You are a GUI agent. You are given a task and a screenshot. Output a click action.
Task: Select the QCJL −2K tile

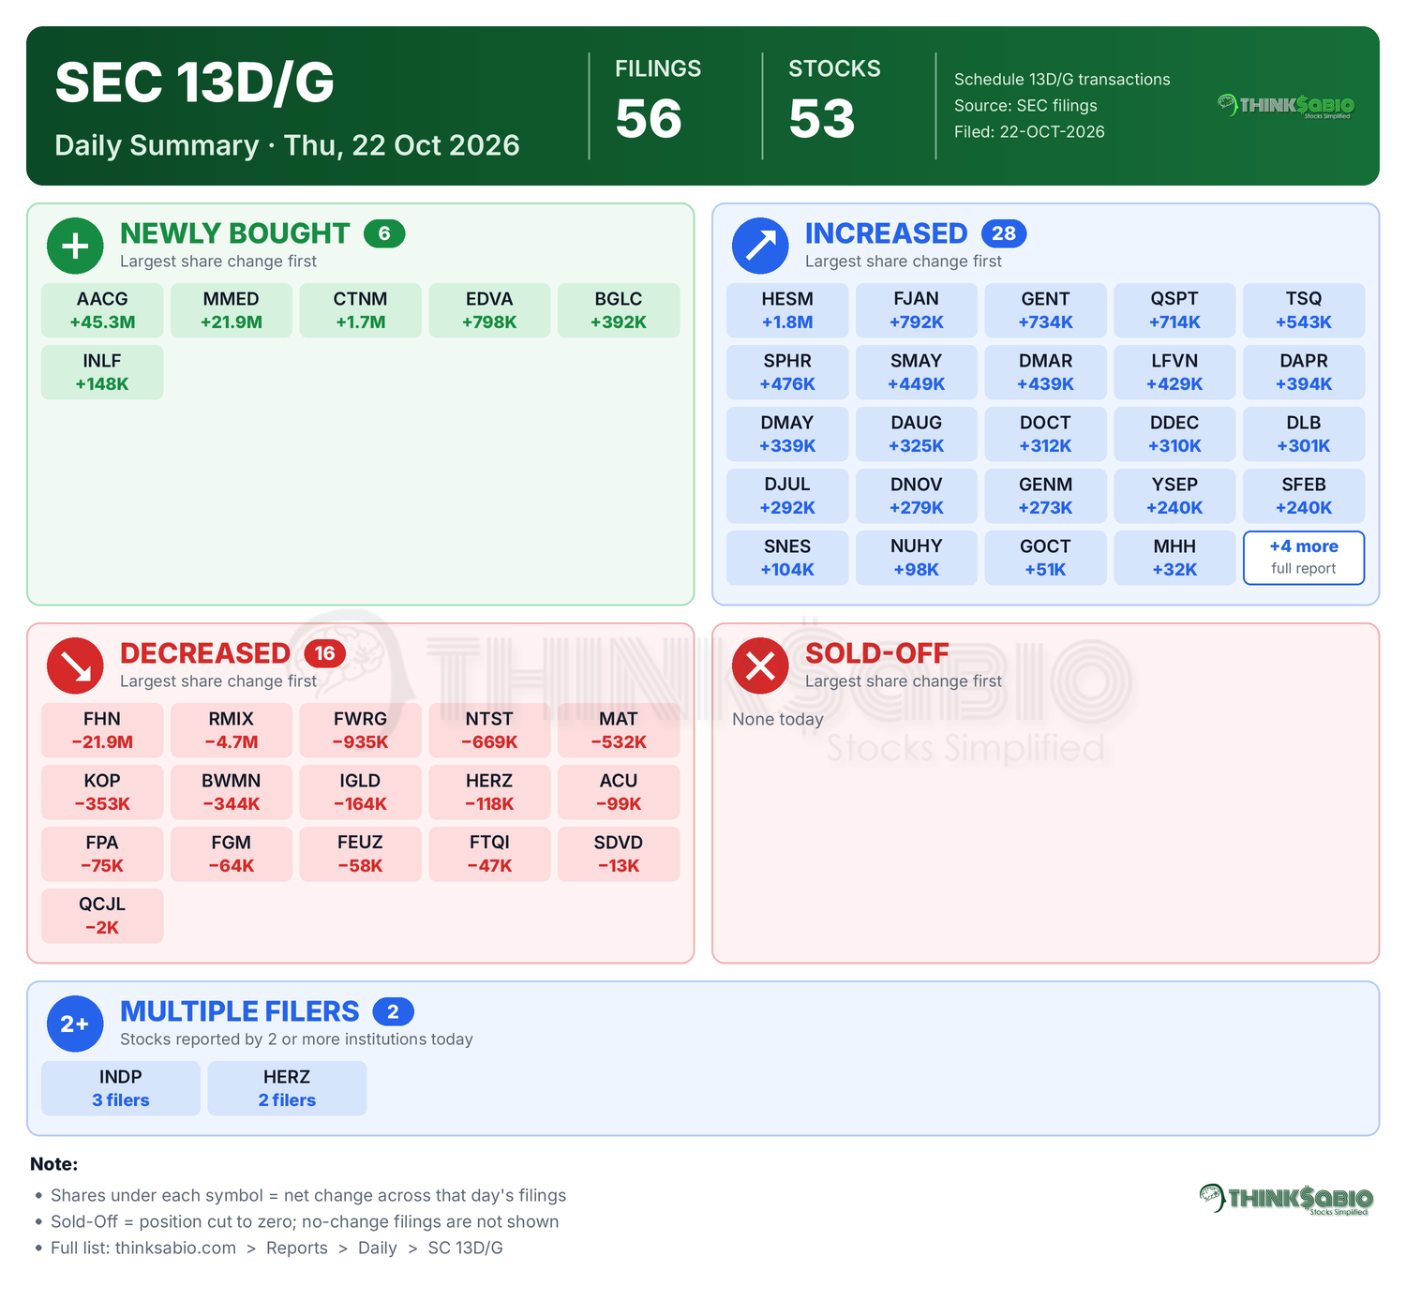click(x=102, y=916)
